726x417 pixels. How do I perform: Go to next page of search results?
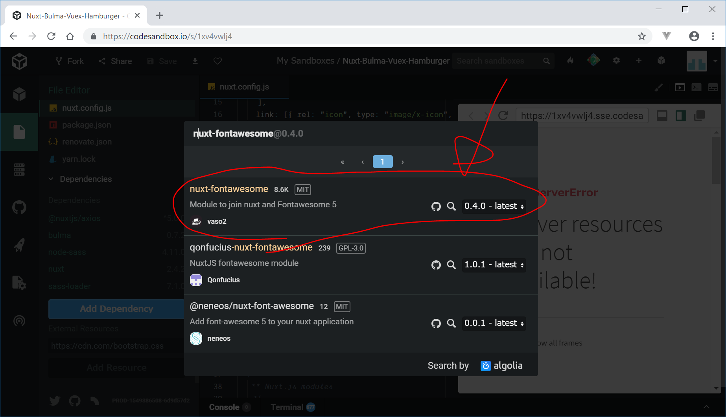click(402, 162)
